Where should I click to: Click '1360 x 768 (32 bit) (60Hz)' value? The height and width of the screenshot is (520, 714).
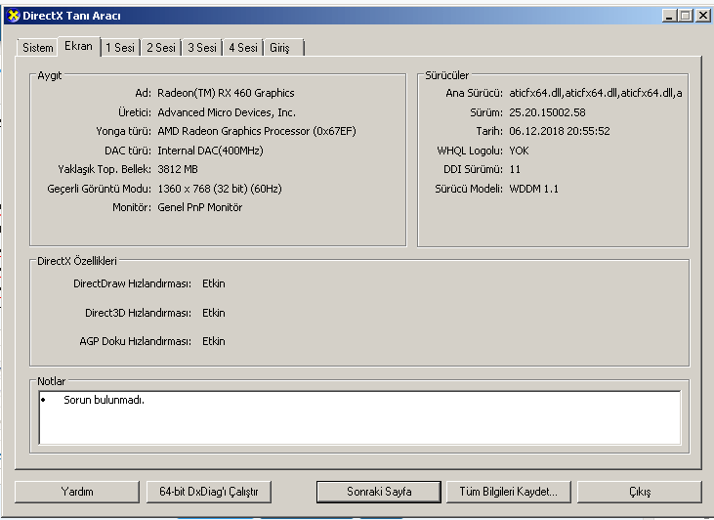tap(220, 189)
